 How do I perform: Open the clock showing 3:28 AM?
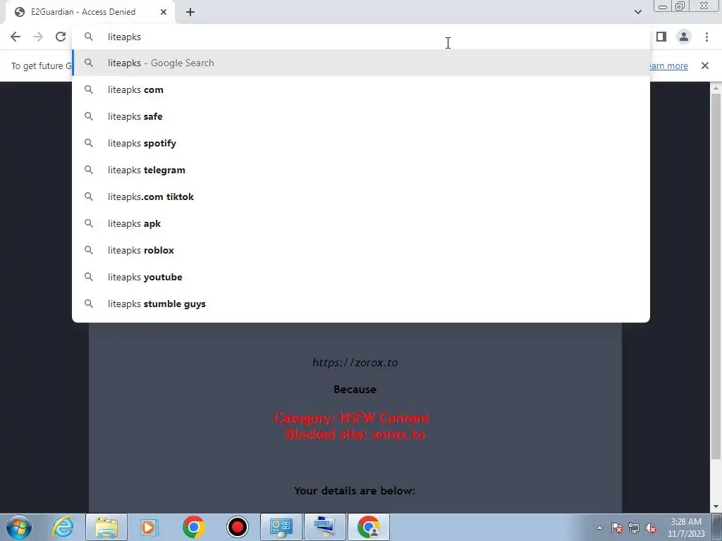(686, 528)
